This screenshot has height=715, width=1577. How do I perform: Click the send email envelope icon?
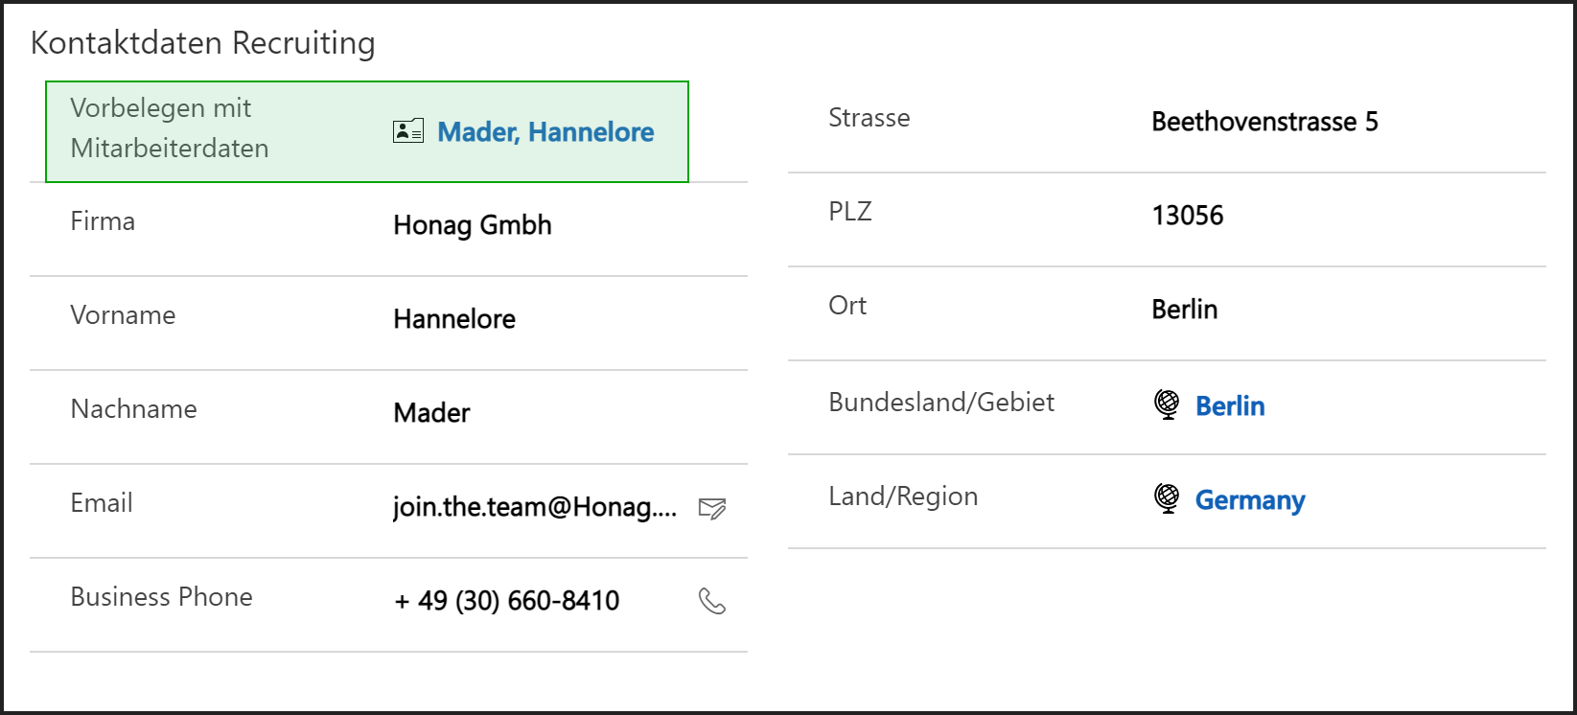(712, 508)
